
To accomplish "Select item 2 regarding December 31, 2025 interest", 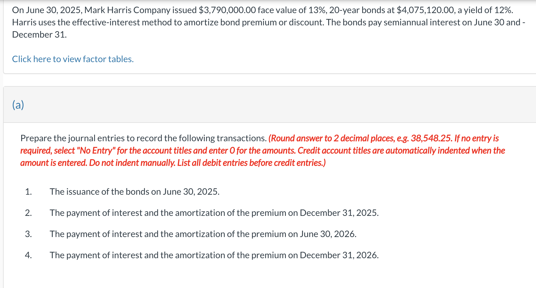I will [x=214, y=213].
